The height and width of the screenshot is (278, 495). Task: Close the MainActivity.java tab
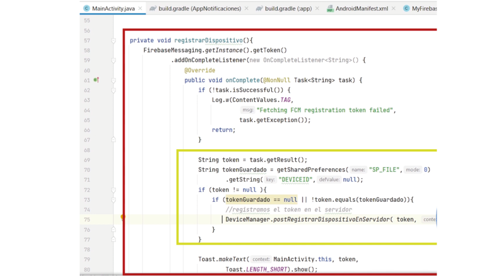point(140,9)
